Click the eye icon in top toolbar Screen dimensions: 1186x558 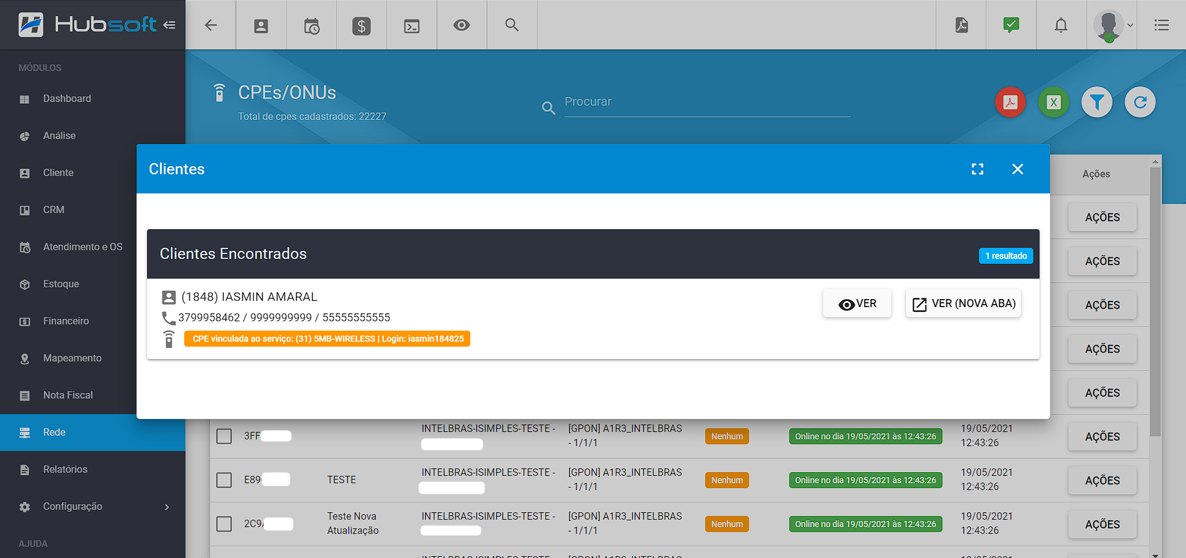tap(462, 25)
